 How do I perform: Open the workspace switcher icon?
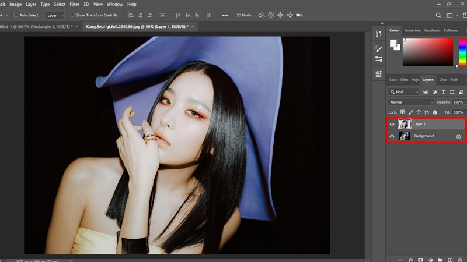pyautogui.click(x=449, y=15)
